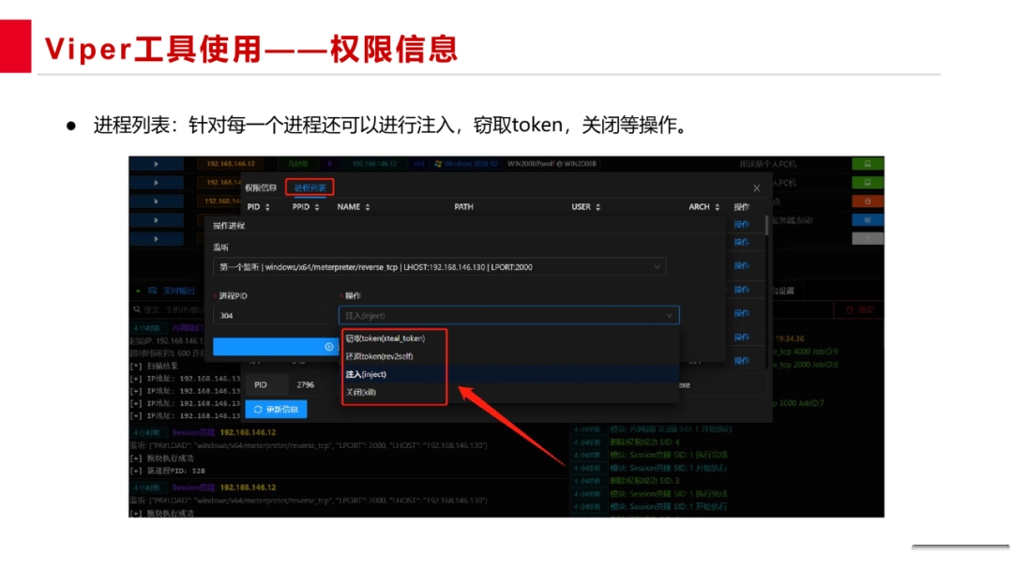Sort the table by PPID column arrows
Image resolution: width=1013 pixels, height=570 pixels.
coord(317,207)
